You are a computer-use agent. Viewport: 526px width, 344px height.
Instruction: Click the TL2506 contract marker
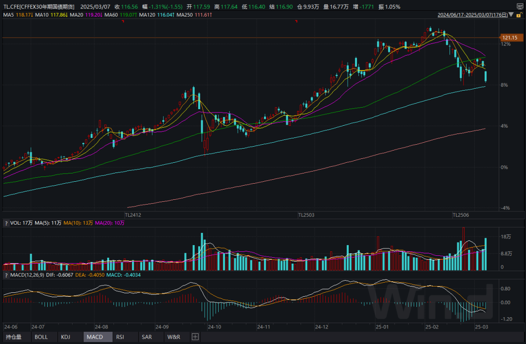pyautogui.click(x=461, y=215)
